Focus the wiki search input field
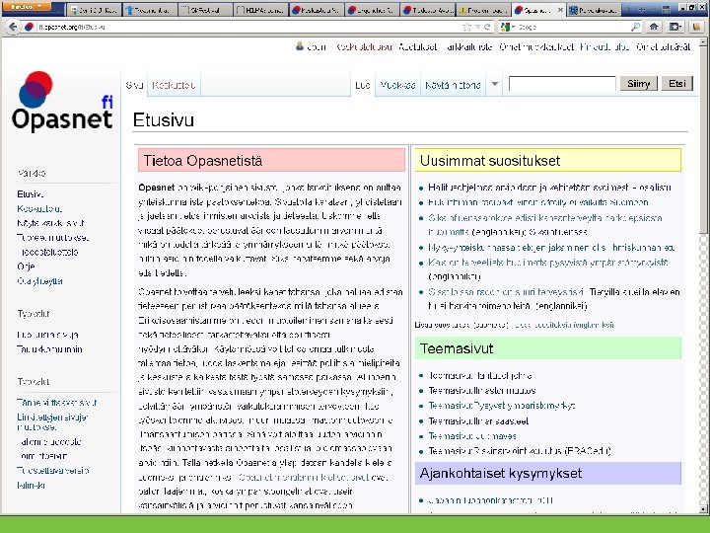710x533 pixels. (562, 84)
